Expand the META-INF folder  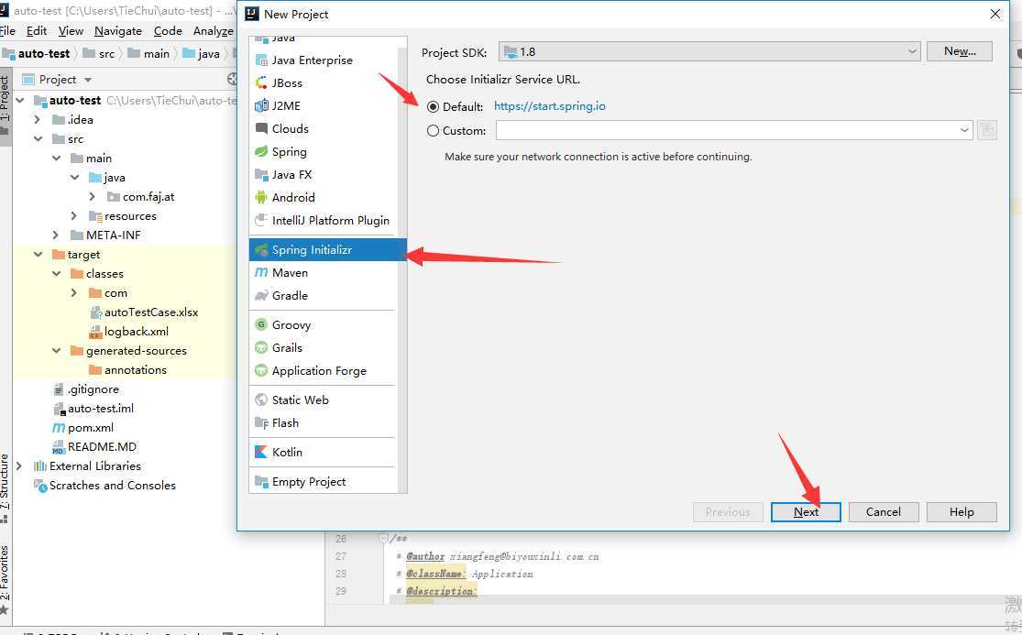[55, 235]
